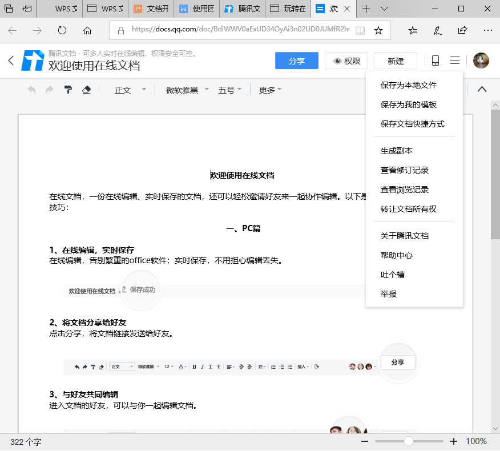
Task: Expand the 正文 paragraph style dropdown
Action: click(x=130, y=90)
